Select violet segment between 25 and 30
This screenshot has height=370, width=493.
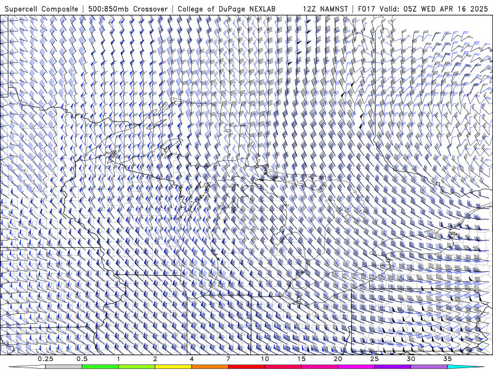tap(393, 367)
